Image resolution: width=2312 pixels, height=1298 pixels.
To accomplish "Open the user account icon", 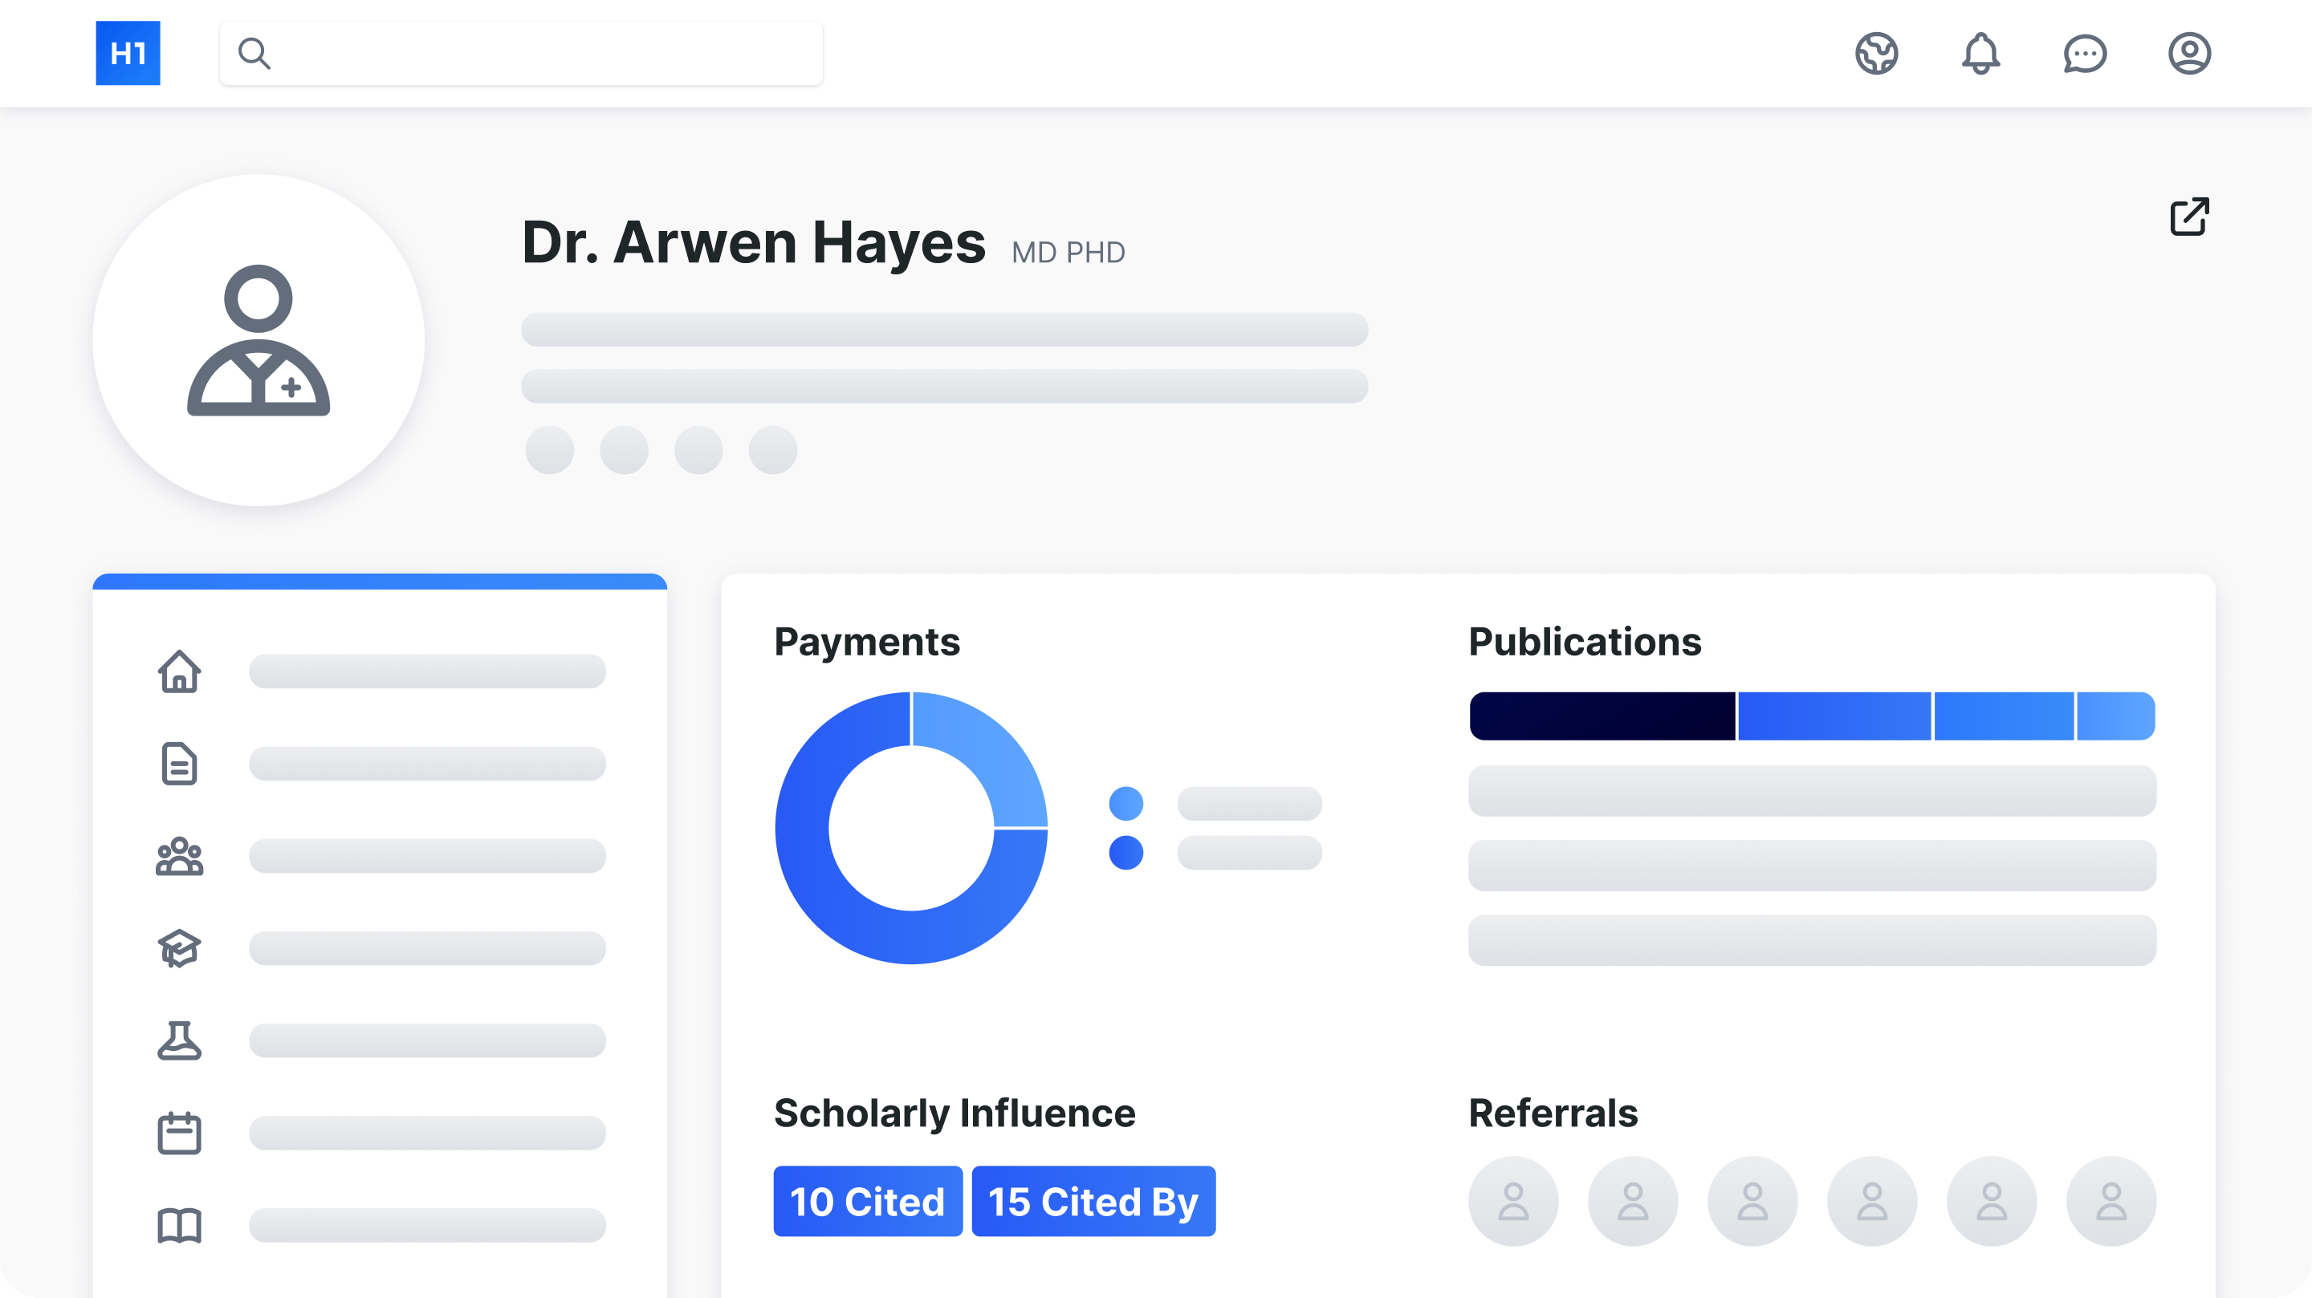I will (2189, 53).
